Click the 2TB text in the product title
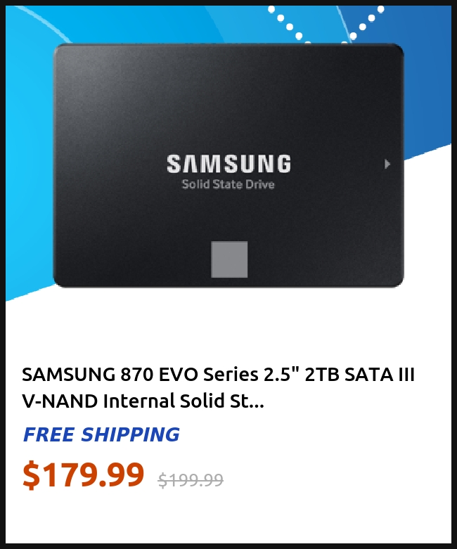 322,374
